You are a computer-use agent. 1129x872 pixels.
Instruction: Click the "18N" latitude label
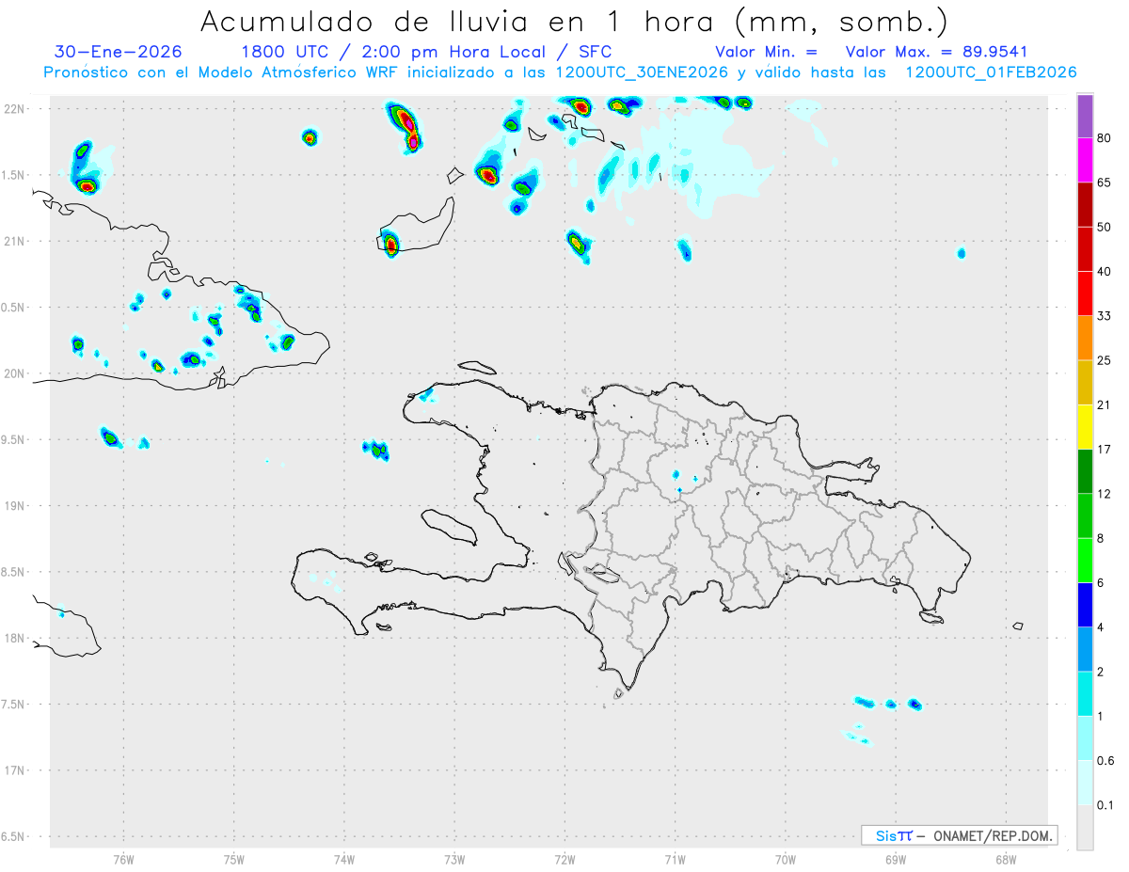pyautogui.click(x=16, y=639)
